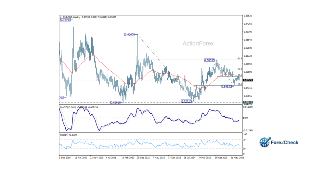Viewport: 312px width, 175px height.
Task: Click the 0.91840 price axis value
Action: pyautogui.click(x=248, y=40)
